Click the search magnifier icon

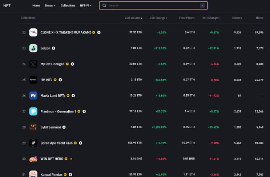click(x=104, y=5)
